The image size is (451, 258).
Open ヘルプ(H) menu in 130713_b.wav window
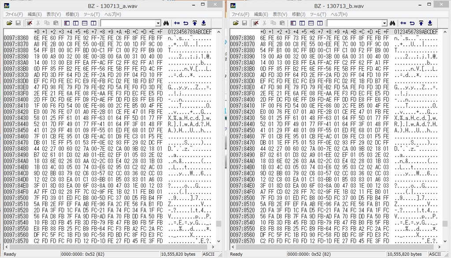click(339, 14)
